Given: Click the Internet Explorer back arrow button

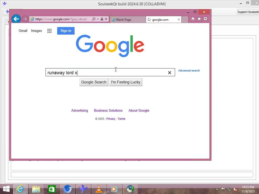Looking at the screenshot, I should [x=16, y=19].
